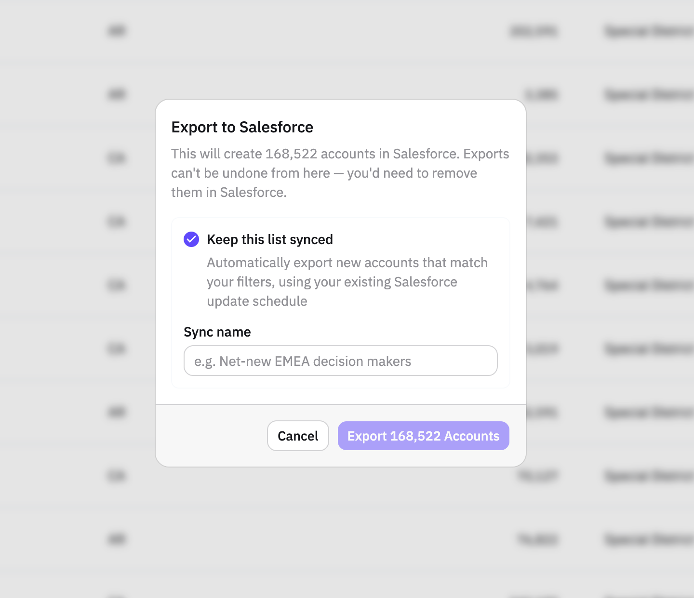Screen dimensions: 694x598
Task: Click the blurred number in the second table row
Action: (542, 95)
